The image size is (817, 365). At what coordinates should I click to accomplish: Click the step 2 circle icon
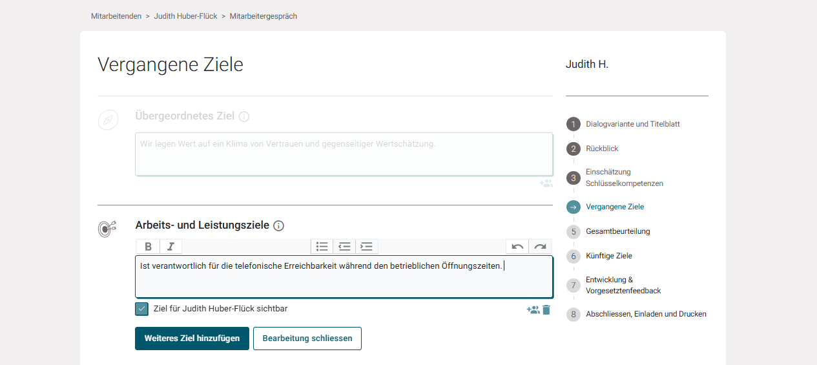tap(574, 149)
